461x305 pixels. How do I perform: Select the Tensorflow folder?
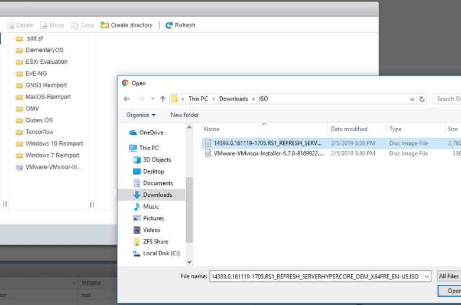(35, 132)
